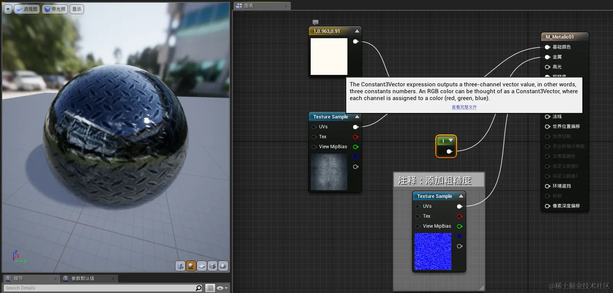Screen dimensions: 613x293
Task: Set preview mesh to plane
Action: pyautogui.click(x=202, y=266)
